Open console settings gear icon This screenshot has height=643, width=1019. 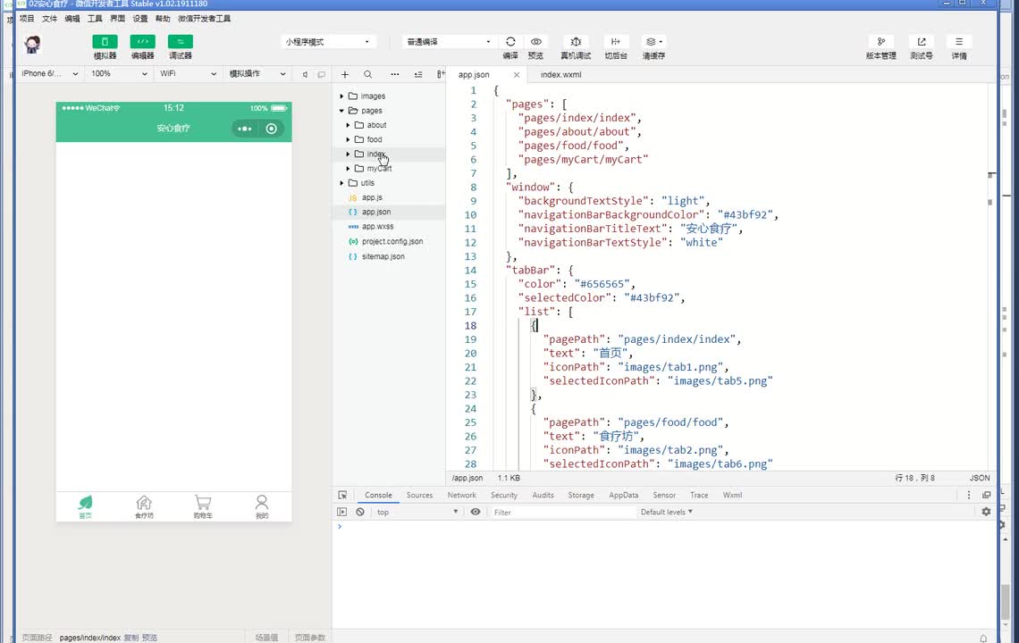coord(986,512)
